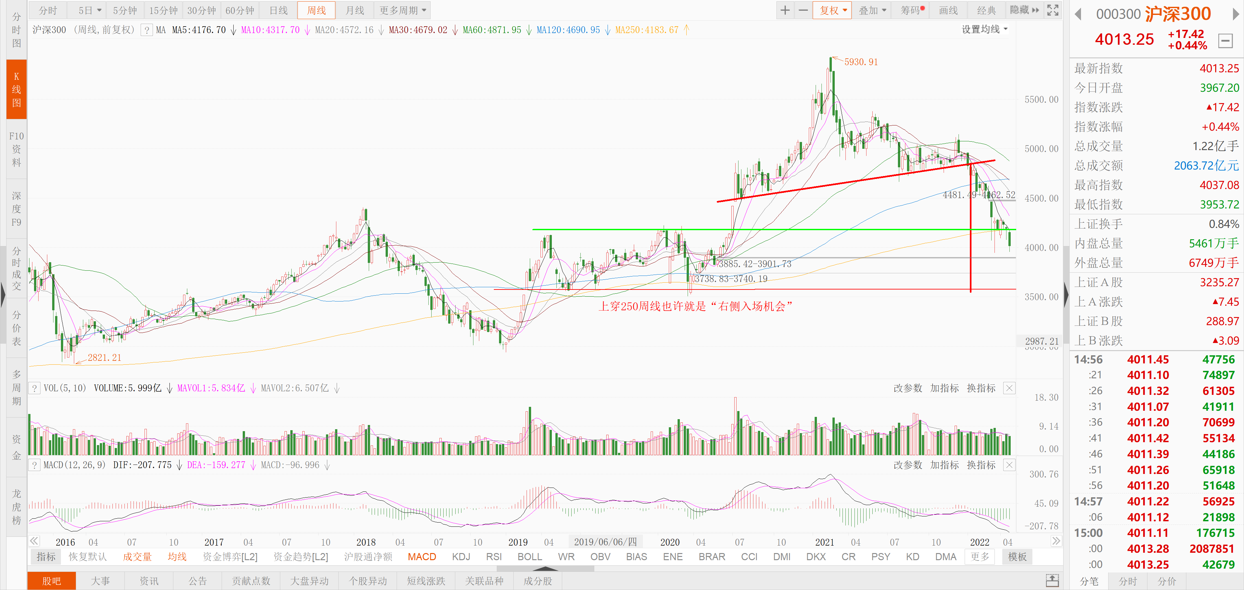
Task: Select the KDJ indicator
Action: click(461, 557)
